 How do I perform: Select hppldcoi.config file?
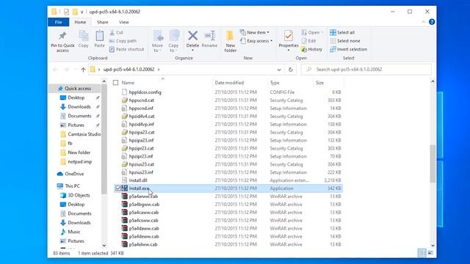tap(145, 92)
